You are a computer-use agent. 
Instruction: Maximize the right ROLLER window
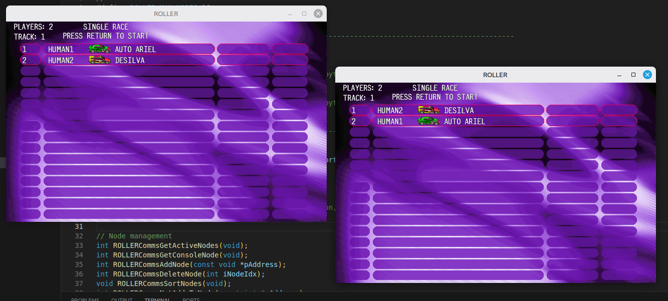click(x=633, y=75)
